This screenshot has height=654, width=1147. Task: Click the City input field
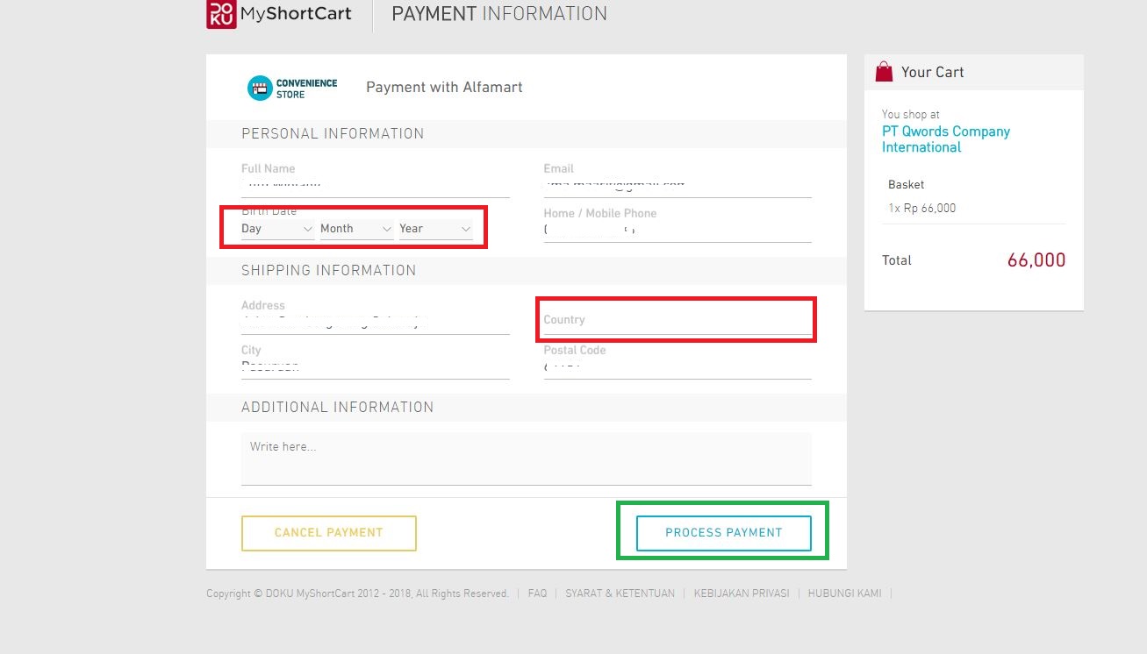click(375, 366)
